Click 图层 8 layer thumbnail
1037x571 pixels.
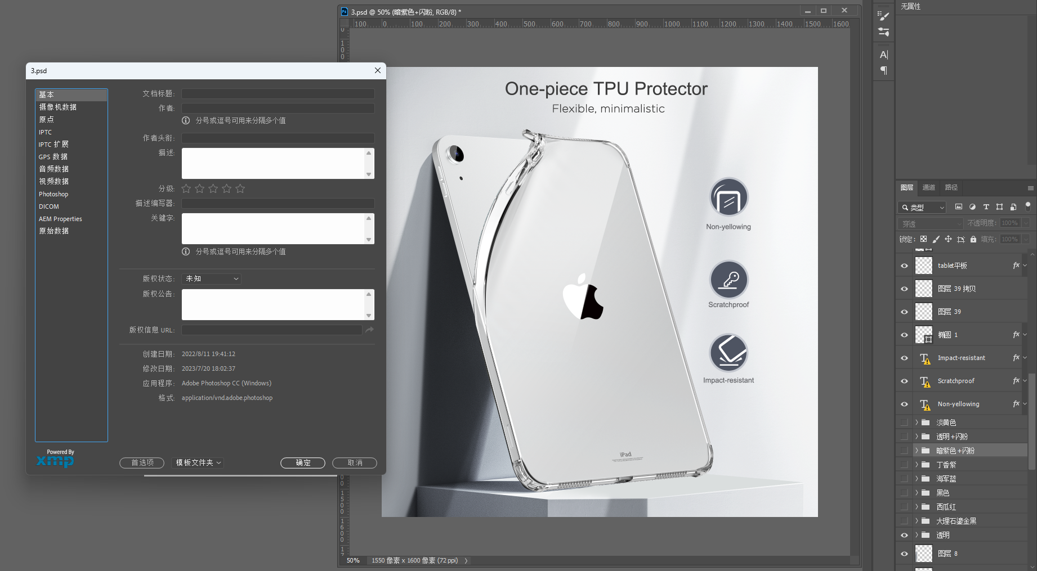(924, 554)
